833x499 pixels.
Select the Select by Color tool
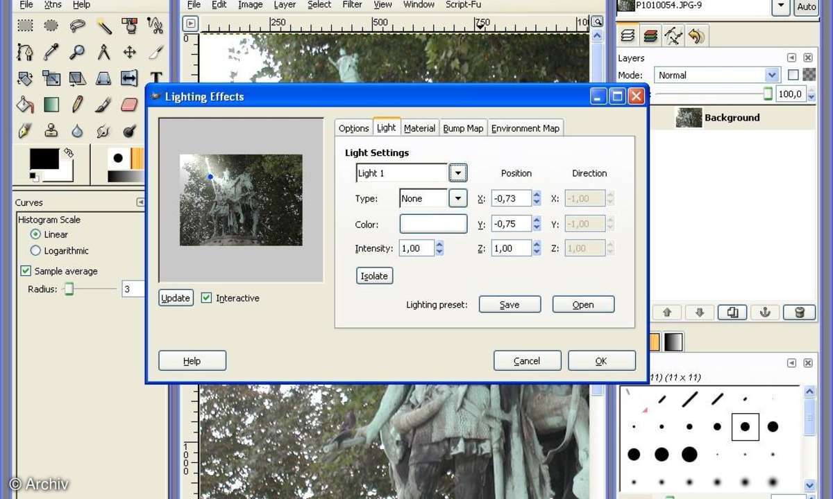click(129, 26)
